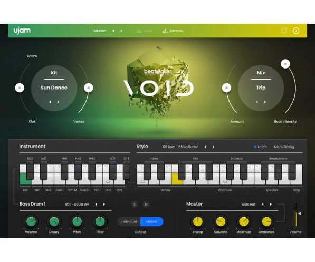Set Output to Individual

click(x=129, y=221)
